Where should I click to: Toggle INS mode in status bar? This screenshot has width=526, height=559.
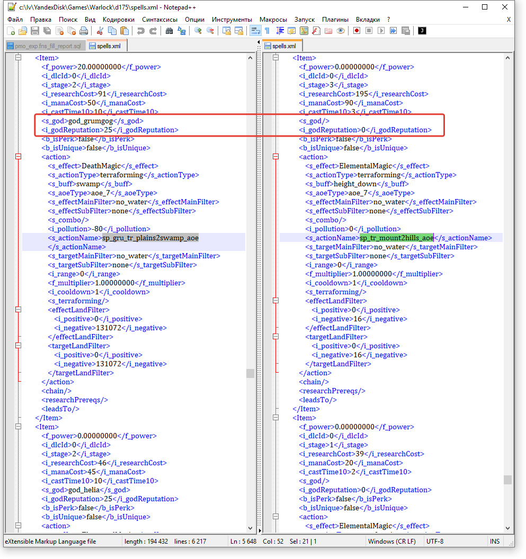tap(495, 542)
